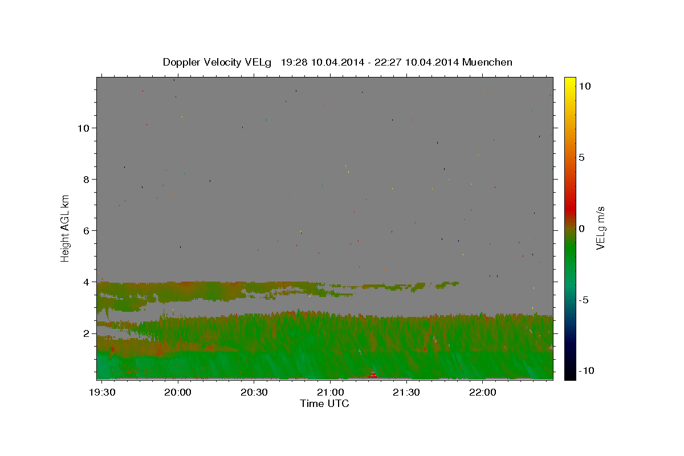
Task: Click the 19:30 time axis label
Action: (102, 392)
